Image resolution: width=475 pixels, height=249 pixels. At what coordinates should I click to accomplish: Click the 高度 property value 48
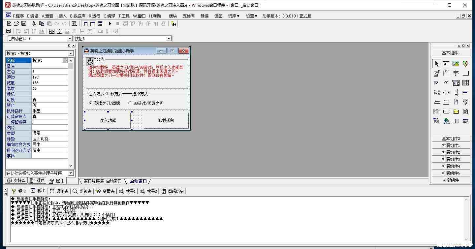pos(49,88)
